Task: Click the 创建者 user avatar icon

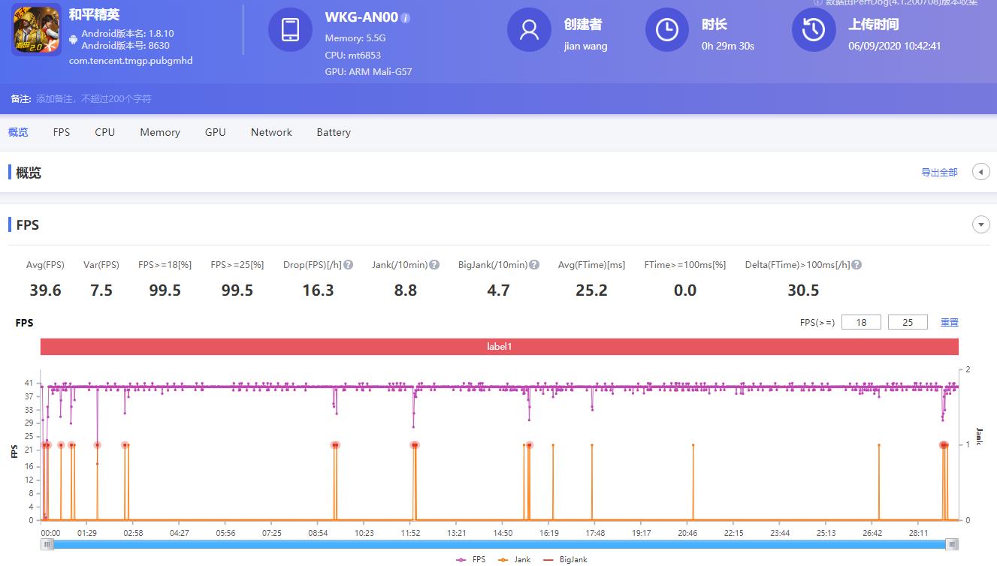Action: pyautogui.click(x=530, y=31)
